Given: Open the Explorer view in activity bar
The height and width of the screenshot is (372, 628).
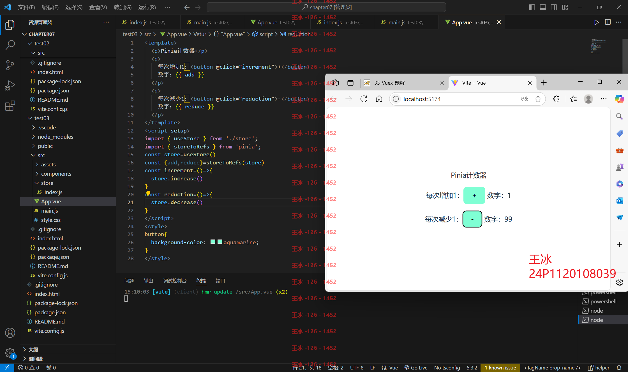Looking at the screenshot, I should [10, 25].
